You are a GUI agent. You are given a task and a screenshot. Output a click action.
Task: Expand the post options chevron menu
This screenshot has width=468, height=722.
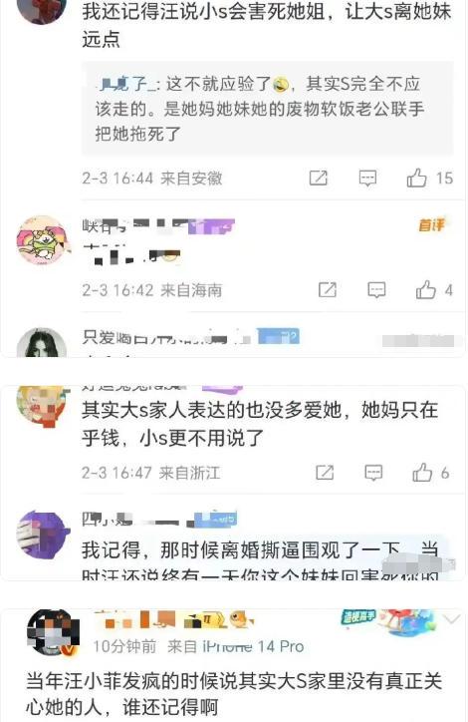click(x=451, y=619)
